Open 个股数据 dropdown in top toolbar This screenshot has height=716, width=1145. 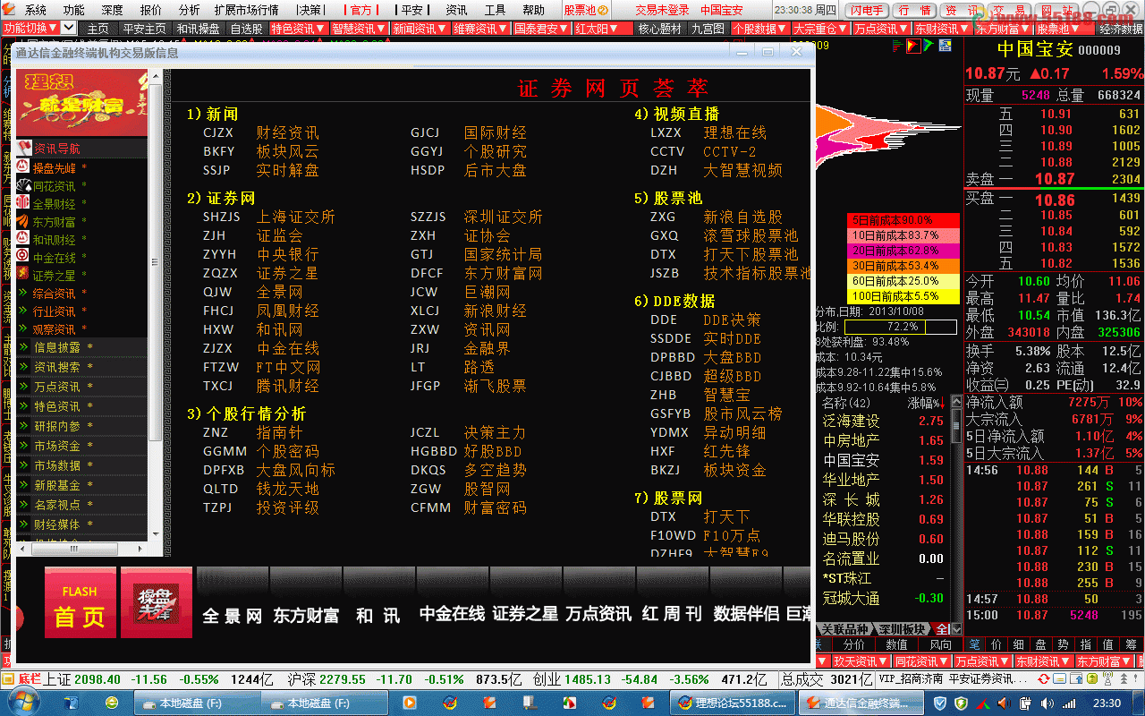(x=760, y=29)
